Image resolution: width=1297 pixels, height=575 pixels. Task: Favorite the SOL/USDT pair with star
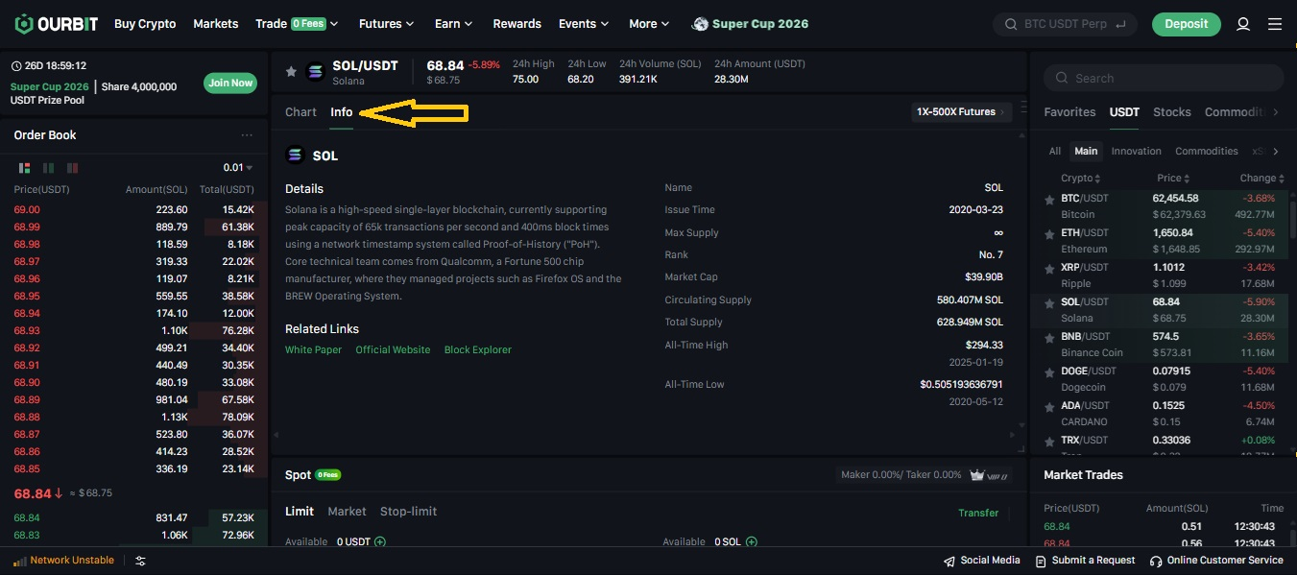[291, 72]
